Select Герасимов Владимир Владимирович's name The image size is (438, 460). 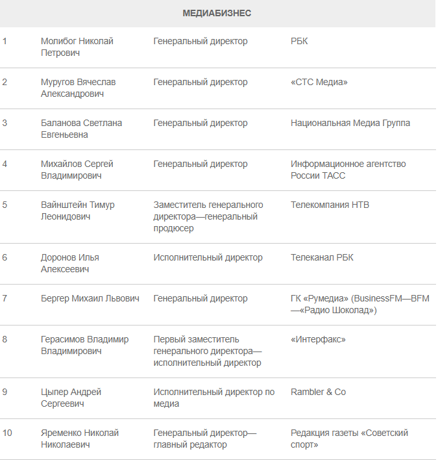click(84, 345)
